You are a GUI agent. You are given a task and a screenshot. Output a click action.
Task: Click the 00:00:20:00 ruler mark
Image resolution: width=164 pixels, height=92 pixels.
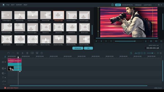(x=68, y=56)
